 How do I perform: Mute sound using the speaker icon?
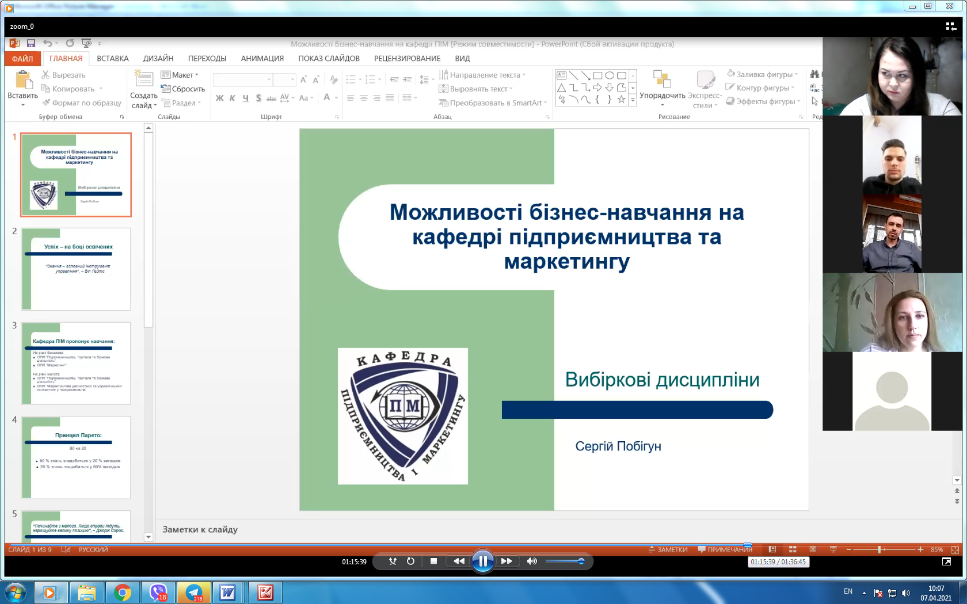[531, 561]
